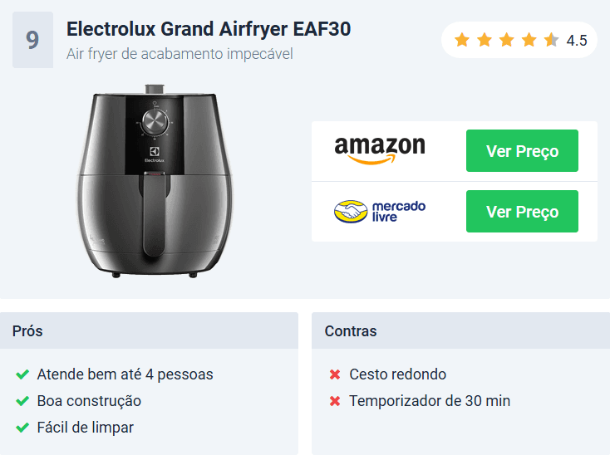This screenshot has height=455, width=610.
Task: Open Mercado Livre's Ver Preço button
Action: click(522, 212)
